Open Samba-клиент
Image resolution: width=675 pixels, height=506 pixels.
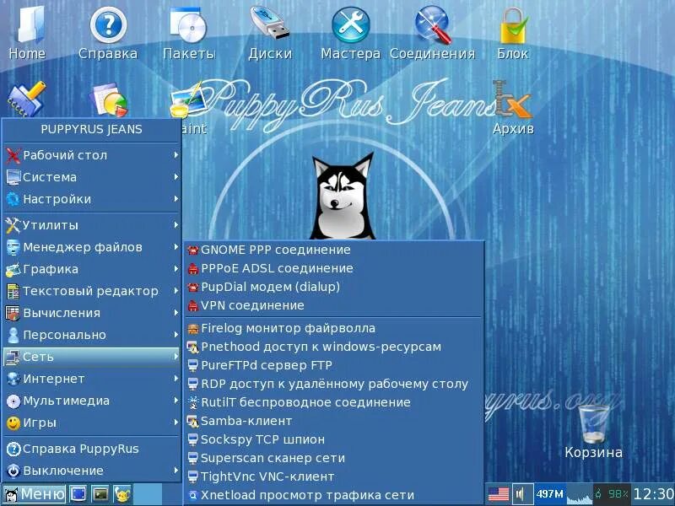coord(333,421)
